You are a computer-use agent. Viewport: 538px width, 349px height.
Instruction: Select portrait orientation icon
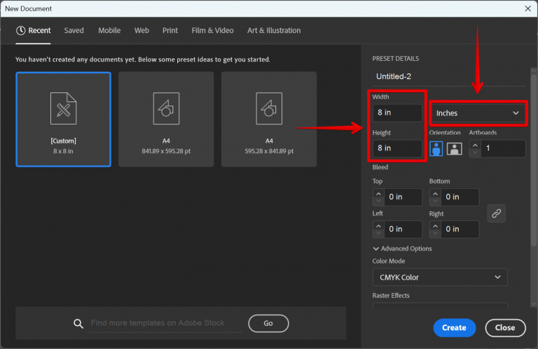point(436,148)
